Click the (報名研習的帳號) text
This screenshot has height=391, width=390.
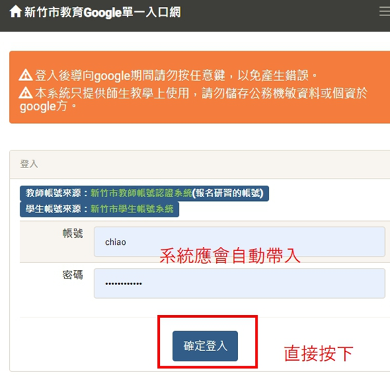click(227, 193)
